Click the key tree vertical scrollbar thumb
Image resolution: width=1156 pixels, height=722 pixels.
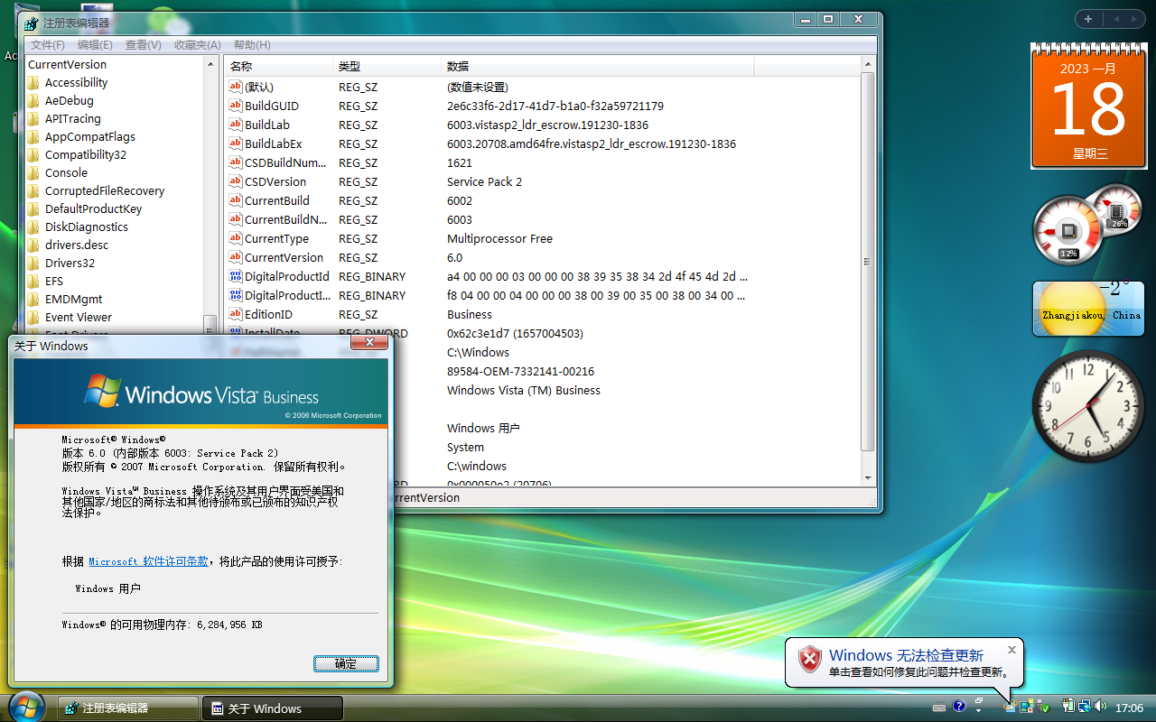point(210,323)
